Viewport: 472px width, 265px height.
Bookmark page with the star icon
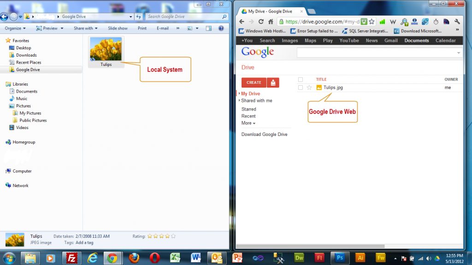coord(372,22)
